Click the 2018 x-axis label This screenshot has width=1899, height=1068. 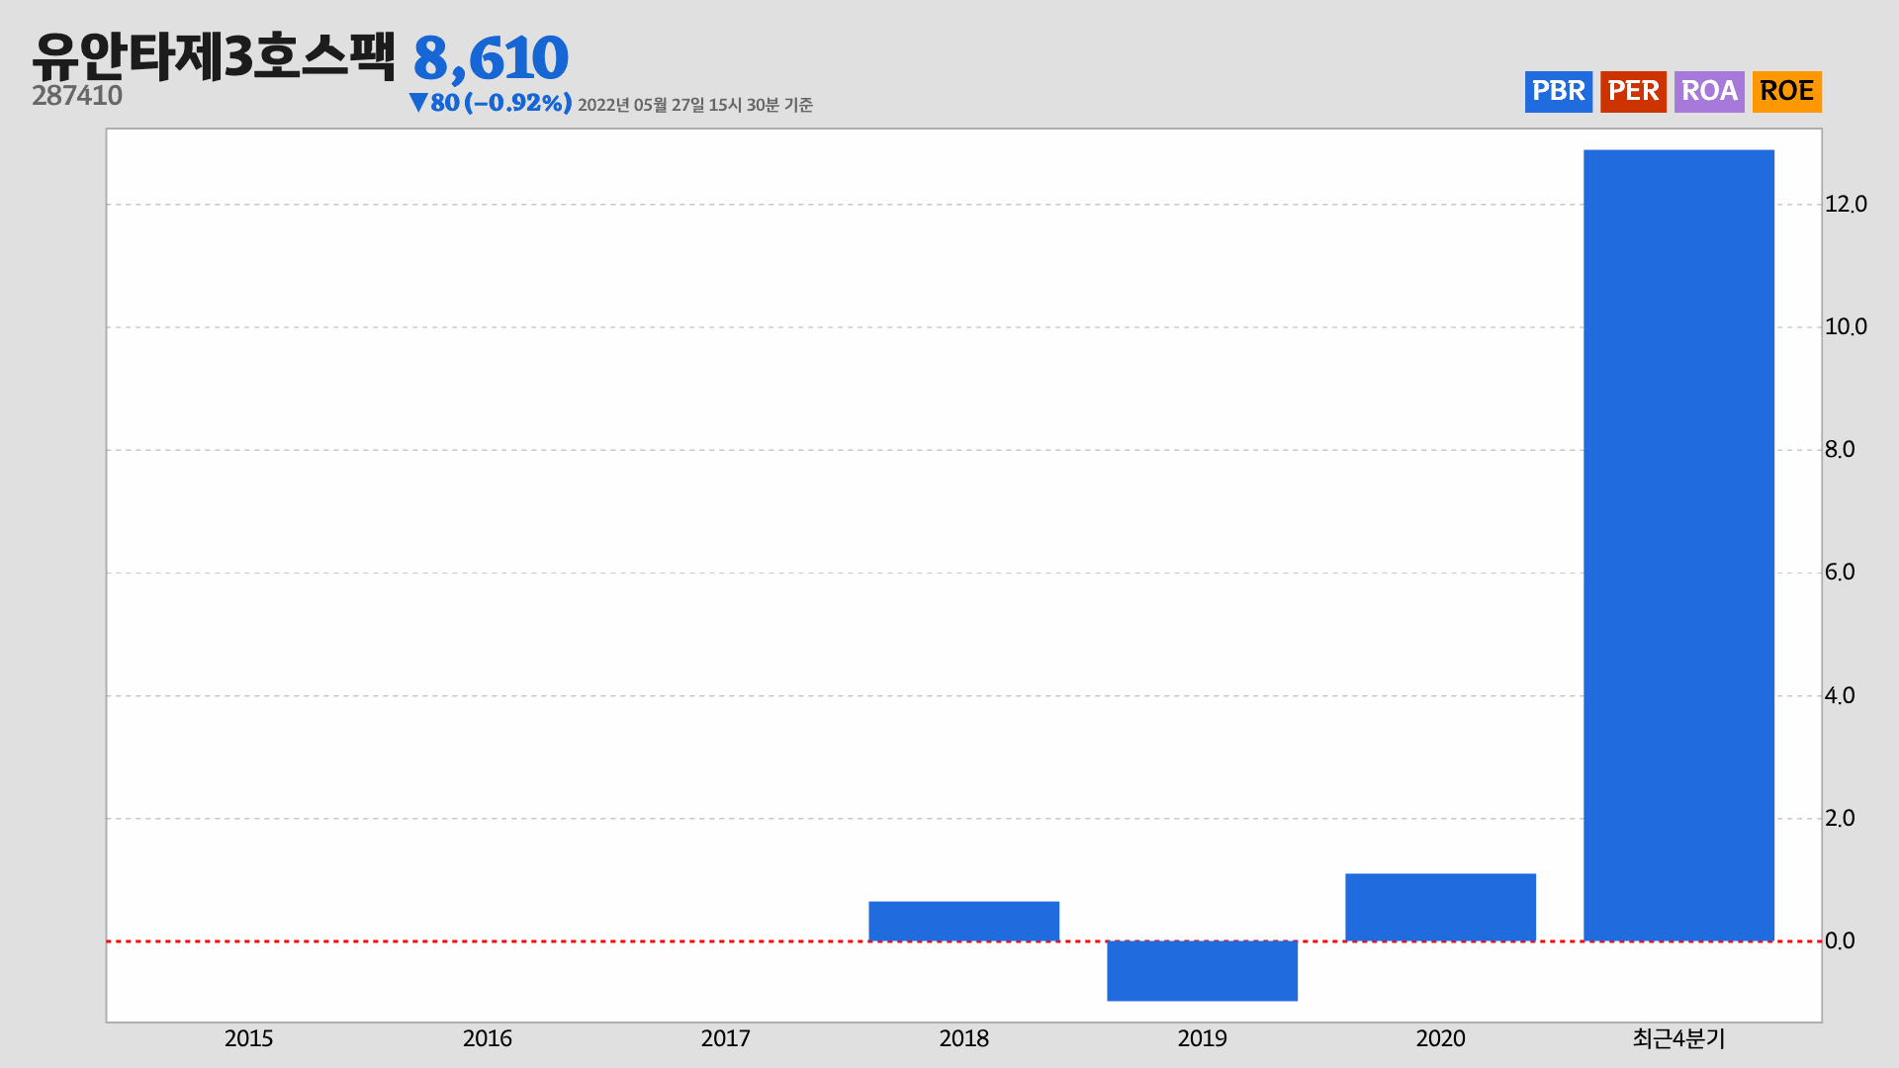(963, 1038)
